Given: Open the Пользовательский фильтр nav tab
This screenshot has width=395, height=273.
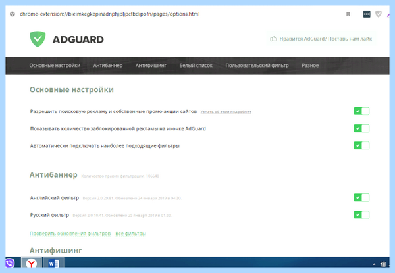Looking at the screenshot, I should [257, 66].
